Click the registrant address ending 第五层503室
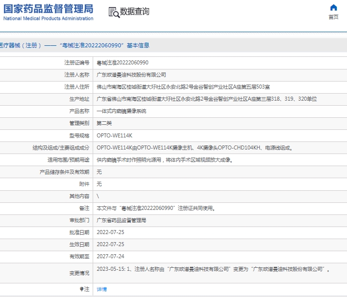 click(183, 87)
